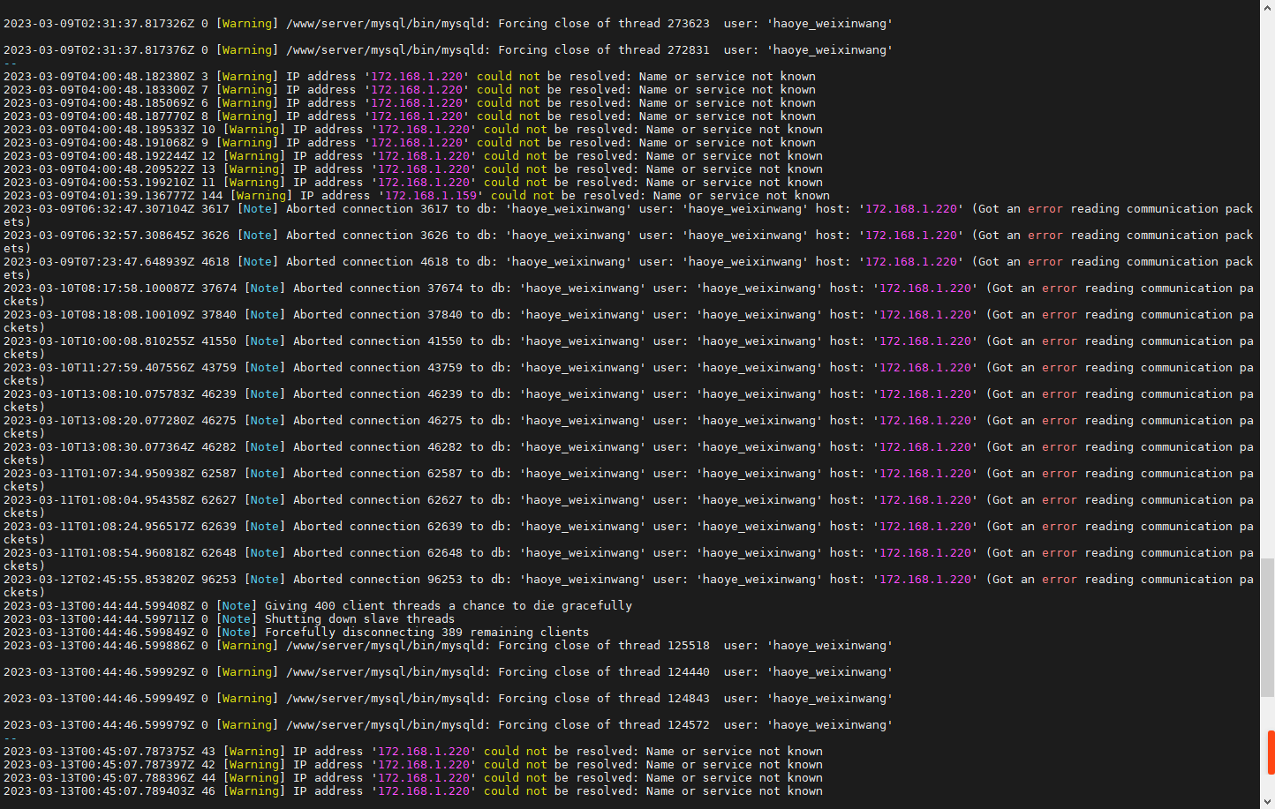The height and width of the screenshot is (809, 1275).
Task: Click 'Forcefully disconnecting 389 remaining clients' line
Action: pos(426,633)
